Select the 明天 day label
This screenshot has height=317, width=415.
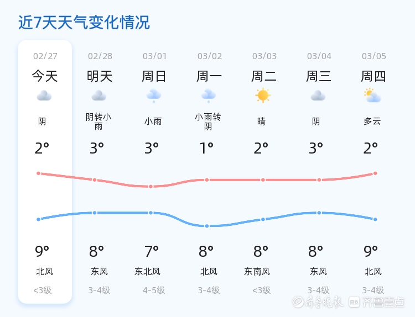tap(100, 76)
